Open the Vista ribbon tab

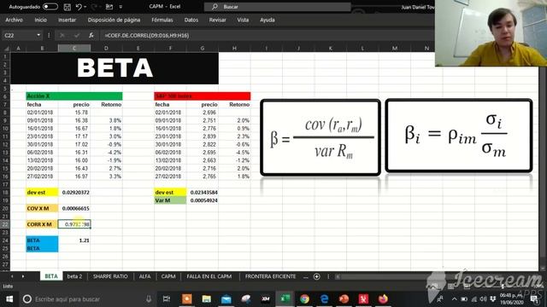243,20
